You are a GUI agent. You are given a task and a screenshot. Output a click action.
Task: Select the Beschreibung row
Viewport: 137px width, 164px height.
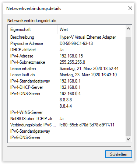67,37
